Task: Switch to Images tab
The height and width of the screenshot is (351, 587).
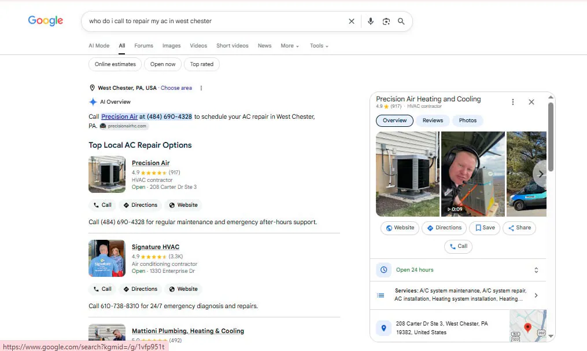Action: click(171, 46)
